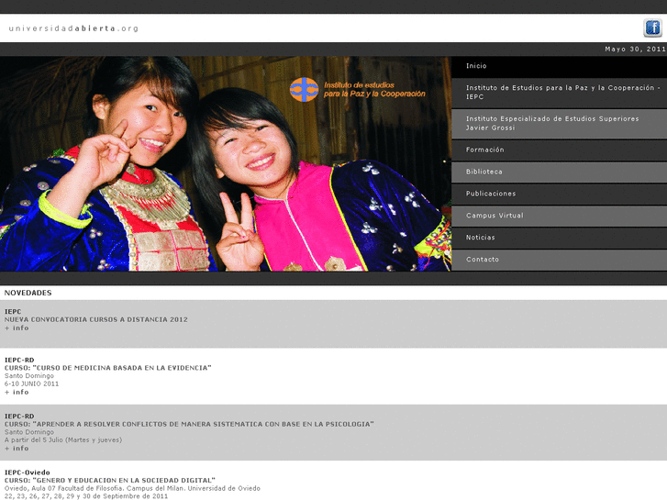
Task: Open Instituto Especializado Javier Grossi menu
Action: click(x=559, y=124)
